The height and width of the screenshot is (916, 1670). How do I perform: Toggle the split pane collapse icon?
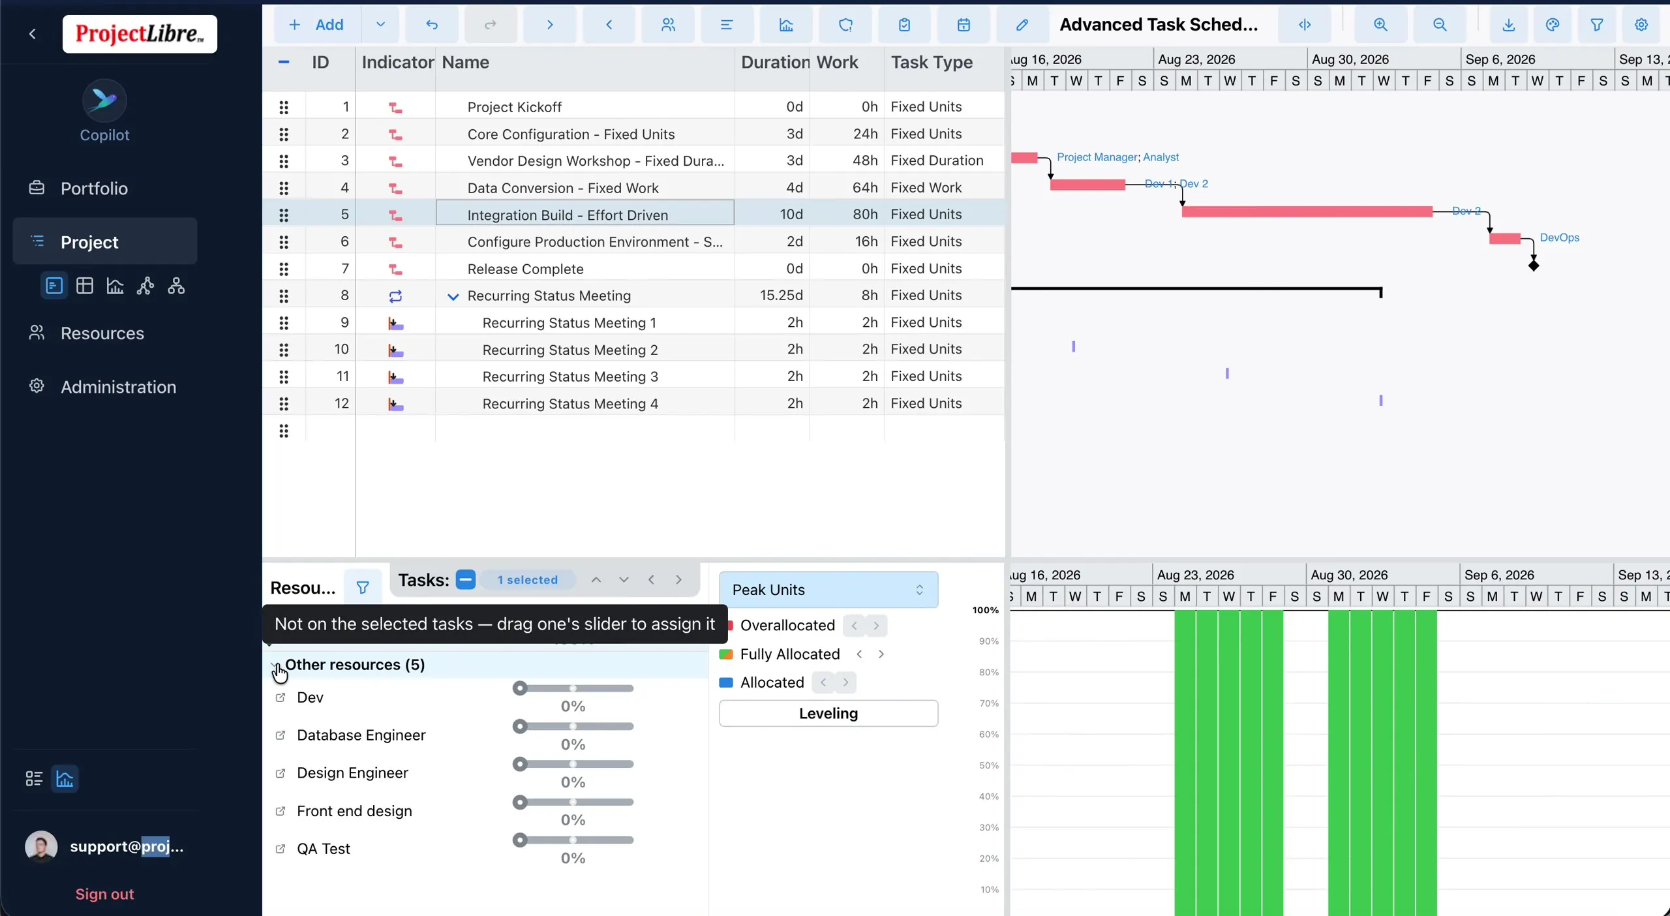pos(1305,25)
